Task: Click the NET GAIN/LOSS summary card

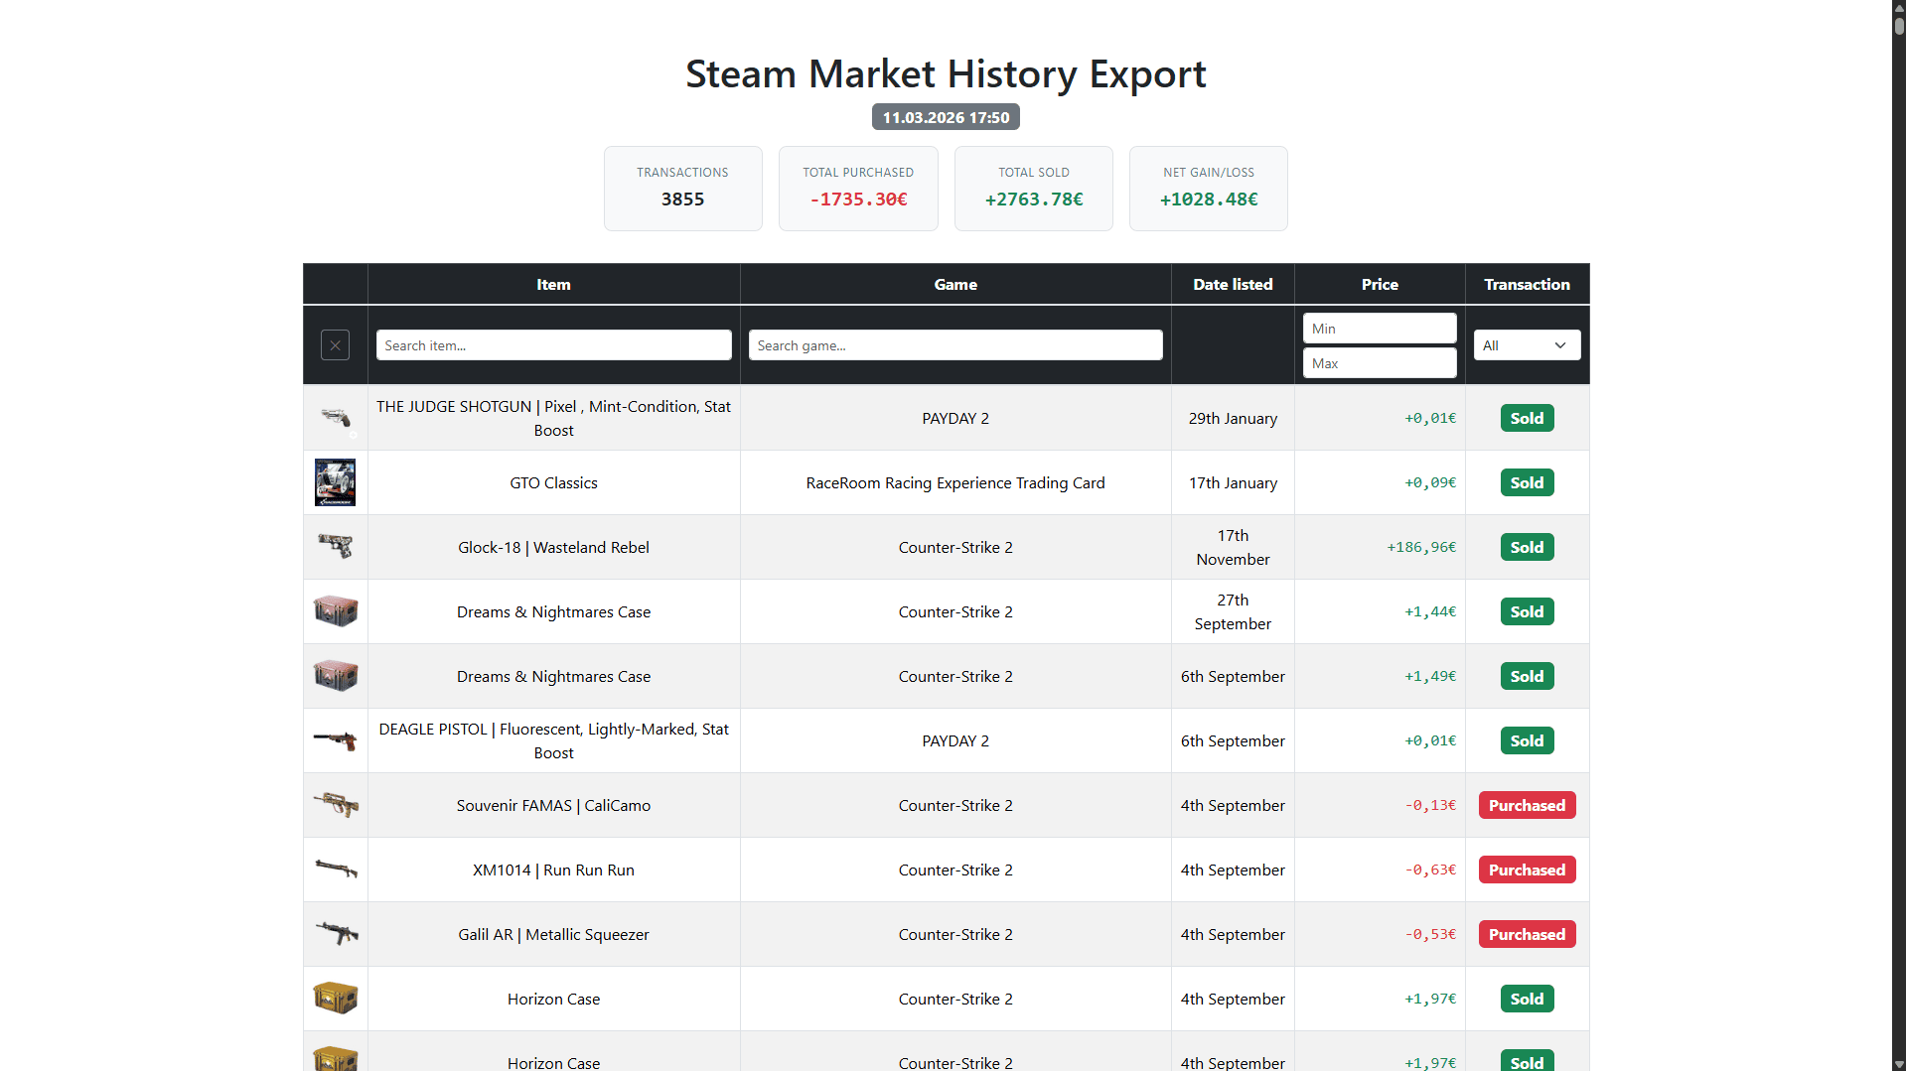Action: (1208, 189)
